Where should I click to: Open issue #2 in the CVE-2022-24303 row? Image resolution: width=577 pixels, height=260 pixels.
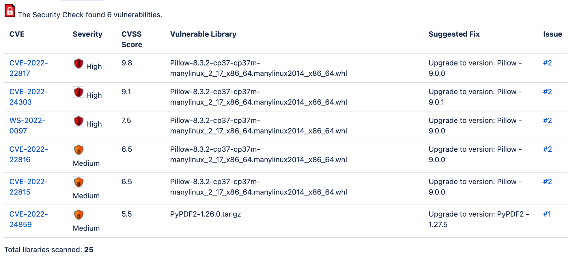(548, 92)
